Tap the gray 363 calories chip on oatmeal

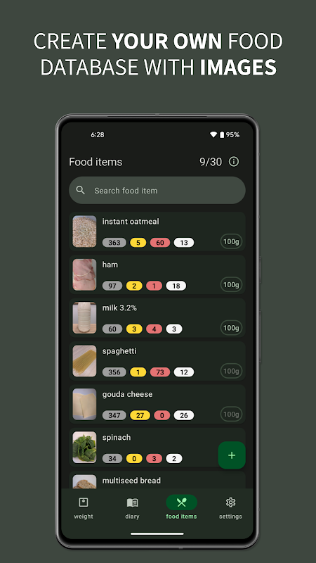coord(114,242)
